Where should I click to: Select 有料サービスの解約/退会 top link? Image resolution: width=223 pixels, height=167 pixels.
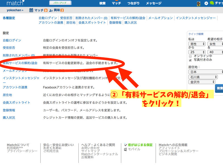click(128, 18)
